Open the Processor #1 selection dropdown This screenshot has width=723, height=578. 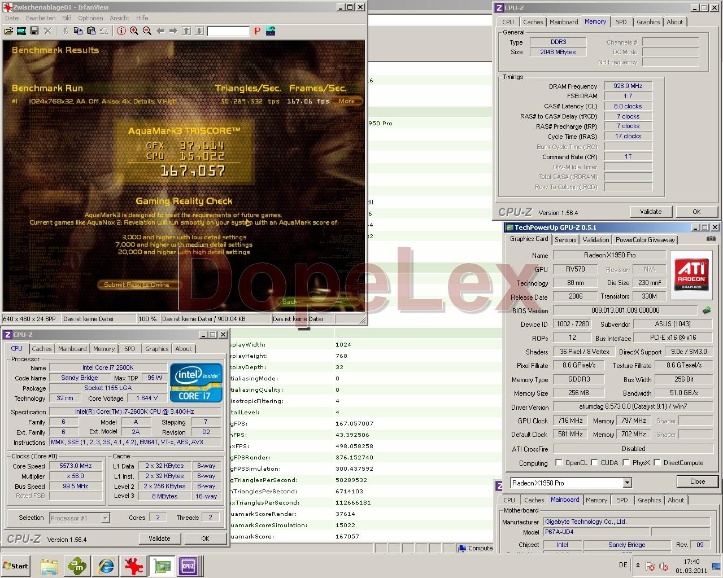click(105, 518)
